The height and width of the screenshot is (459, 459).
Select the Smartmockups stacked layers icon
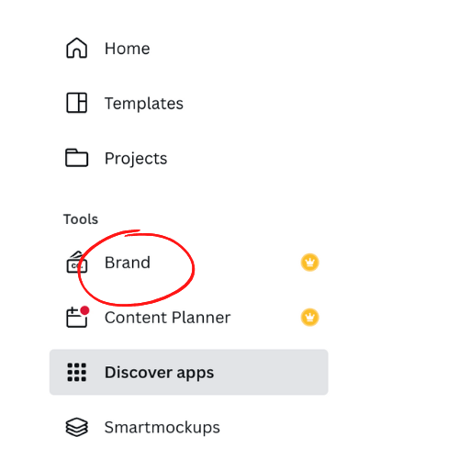point(76,427)
